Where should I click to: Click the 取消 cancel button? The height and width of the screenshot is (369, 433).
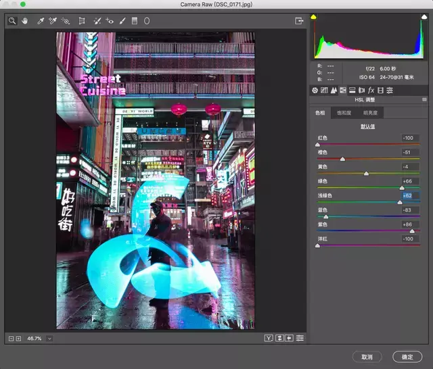click(x=367, y=357)
